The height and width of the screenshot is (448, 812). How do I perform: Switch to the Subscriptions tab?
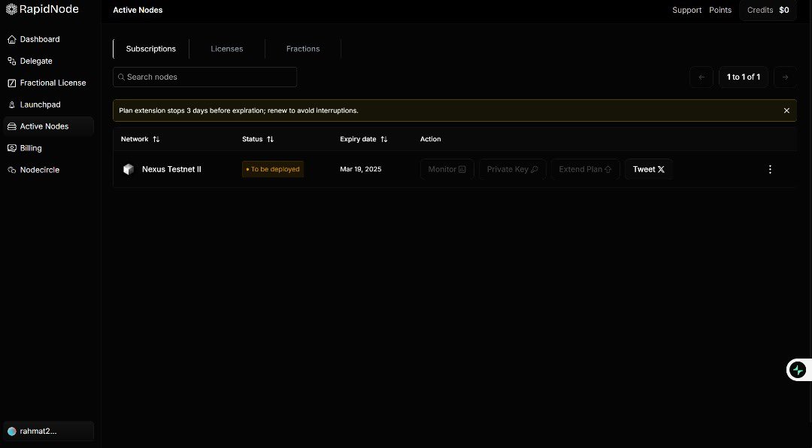(150, 49)
